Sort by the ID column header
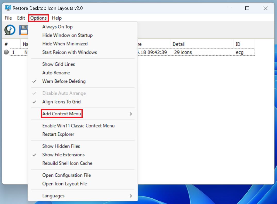This screenshot has width=277, height=204. (244, 44)
